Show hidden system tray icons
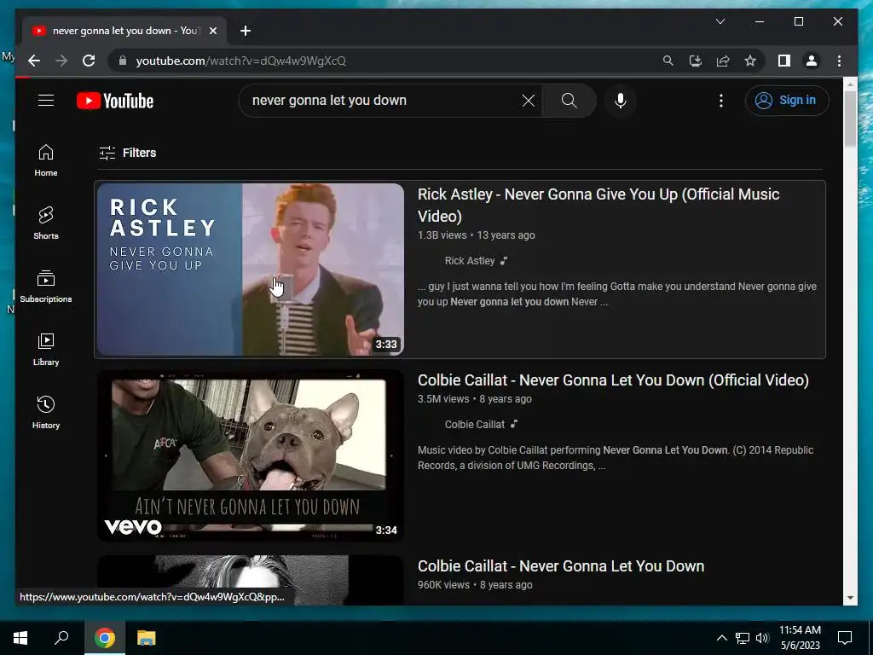873x655 pixels. point(721,638)
